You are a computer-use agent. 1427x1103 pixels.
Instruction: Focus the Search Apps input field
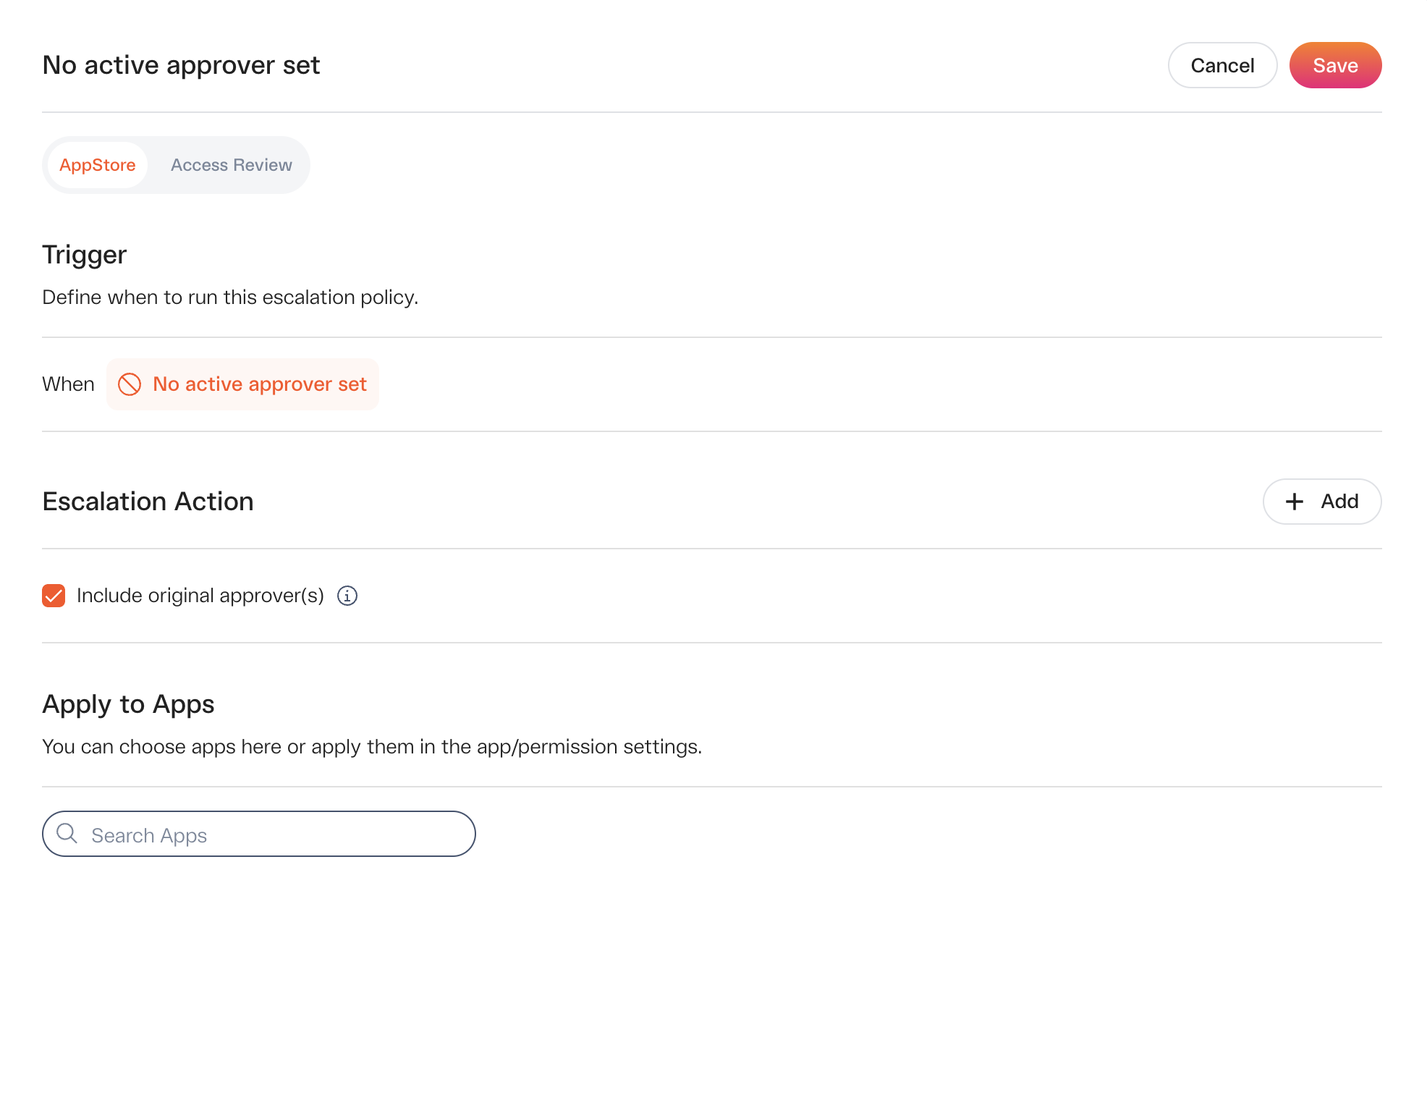(x=259, y=834)
